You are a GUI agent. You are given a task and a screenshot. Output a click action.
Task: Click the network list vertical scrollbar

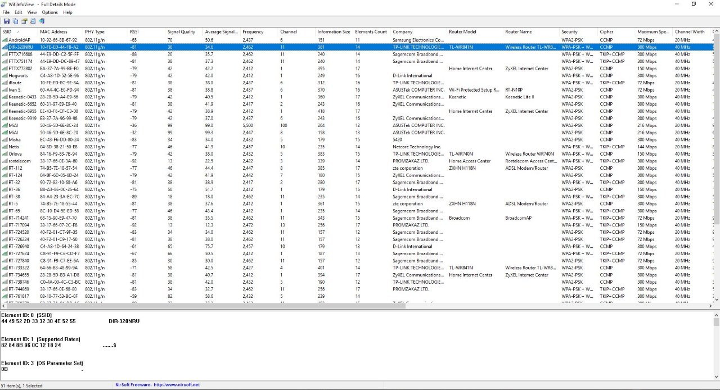click(716, 166)
